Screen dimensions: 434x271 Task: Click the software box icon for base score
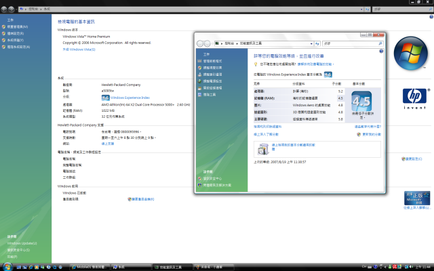263,149
